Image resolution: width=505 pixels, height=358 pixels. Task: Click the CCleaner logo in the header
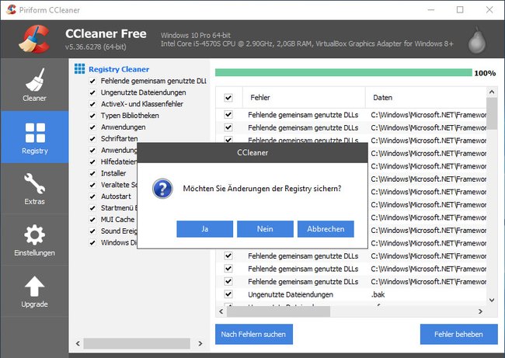pyautogui.click(x=34, y=40)
